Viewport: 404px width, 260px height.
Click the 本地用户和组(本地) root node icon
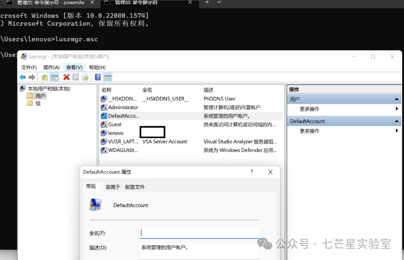coord(23,88)
